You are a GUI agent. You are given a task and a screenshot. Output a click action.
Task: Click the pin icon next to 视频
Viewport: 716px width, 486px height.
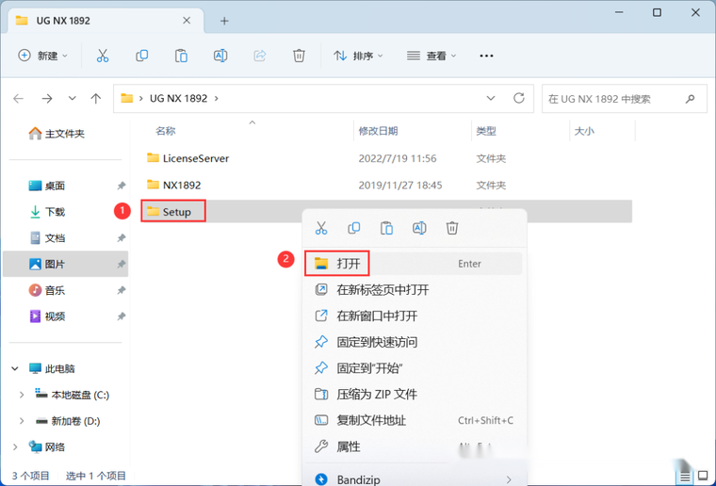[x=121, y=316]
